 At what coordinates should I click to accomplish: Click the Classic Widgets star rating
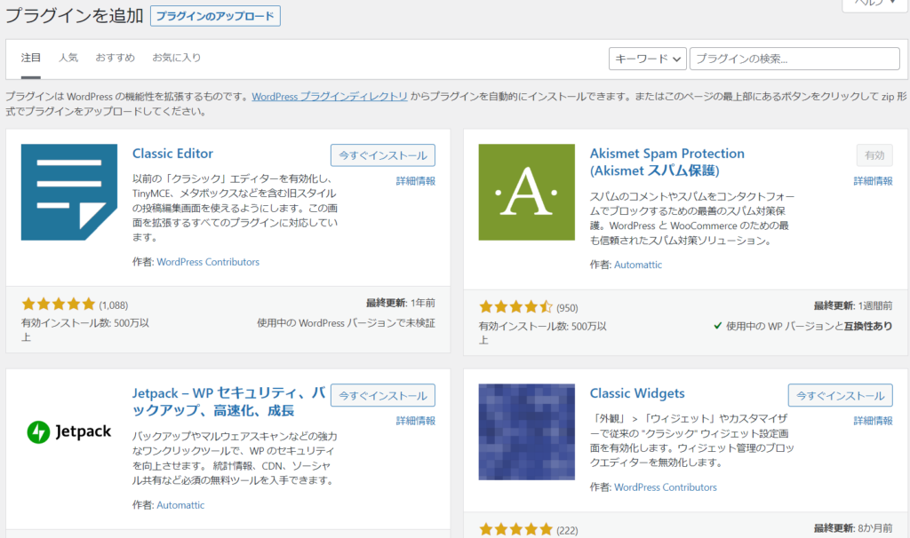(515, 530)
